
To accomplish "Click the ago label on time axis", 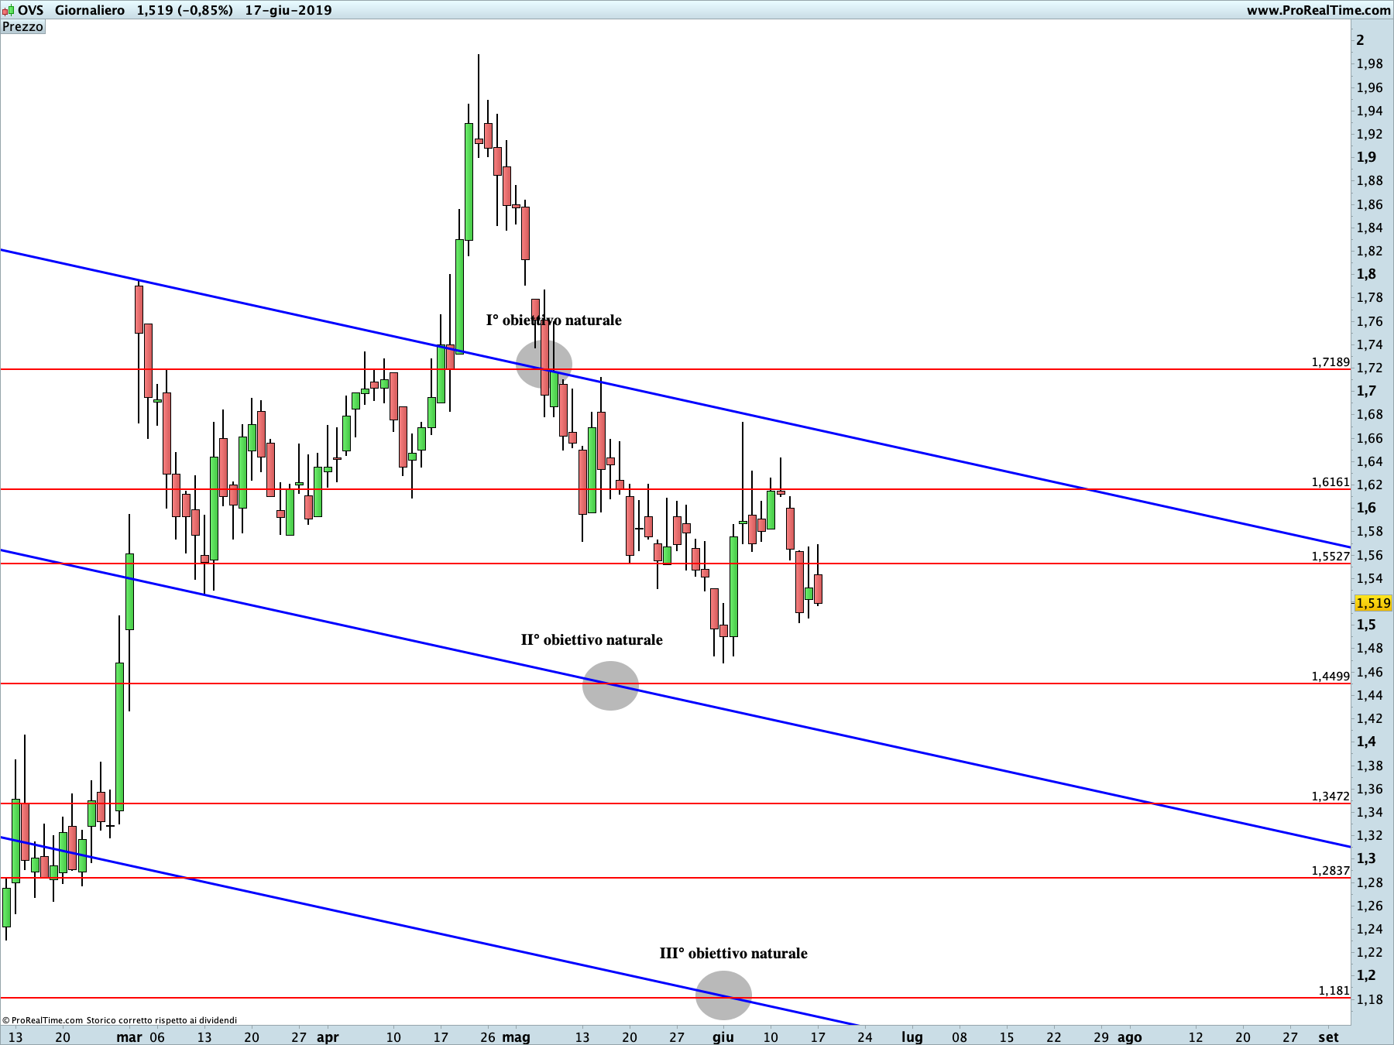I will click(x=1130, y=1037).
